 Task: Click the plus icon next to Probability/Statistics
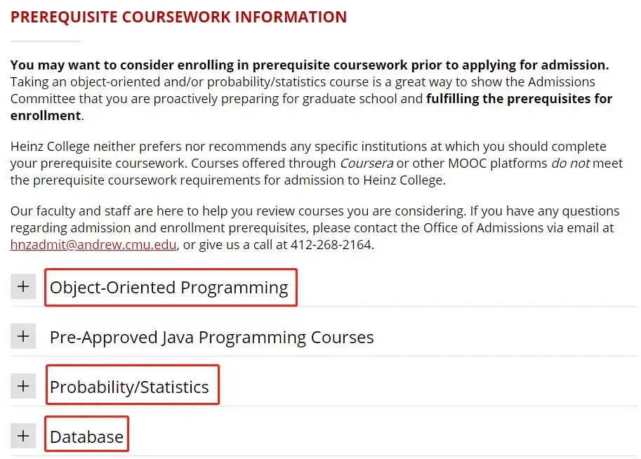(x=23, y=386)
